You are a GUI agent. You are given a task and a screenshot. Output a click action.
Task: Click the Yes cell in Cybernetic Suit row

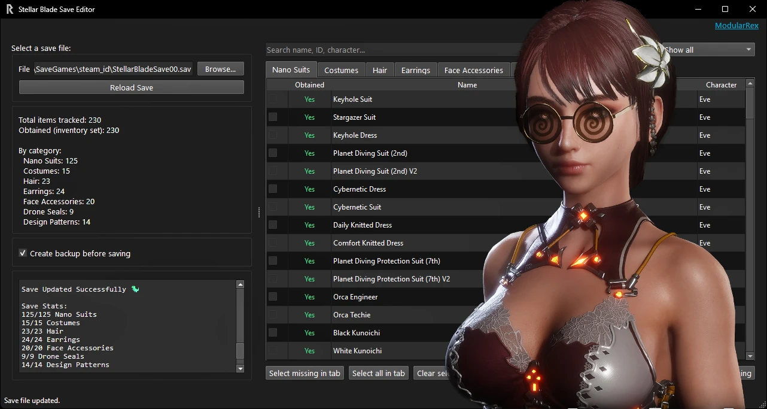309,207
